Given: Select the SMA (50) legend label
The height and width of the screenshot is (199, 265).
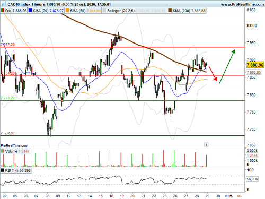Looking at the screenshot, I should 85,11.
